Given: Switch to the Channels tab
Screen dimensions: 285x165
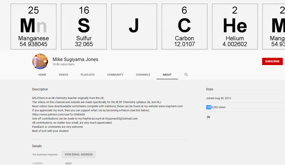Looking at the screenshot, I should pos(143,75).
